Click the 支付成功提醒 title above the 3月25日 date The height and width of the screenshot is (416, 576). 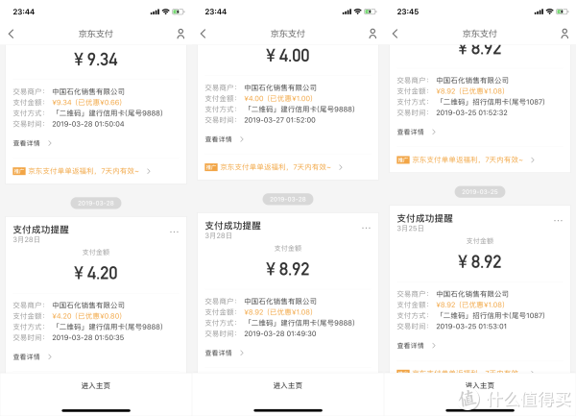tap(424, 218)
